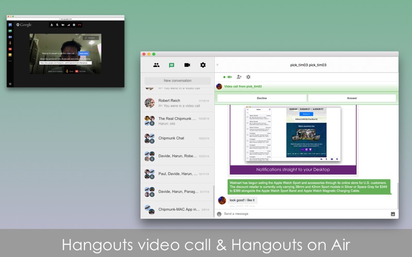Show more apps ellipsis in Hangout sidebar
The image size is (412, 257).
(x=10, y=61)
